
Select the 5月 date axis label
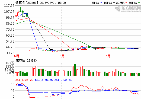point(17,56)
